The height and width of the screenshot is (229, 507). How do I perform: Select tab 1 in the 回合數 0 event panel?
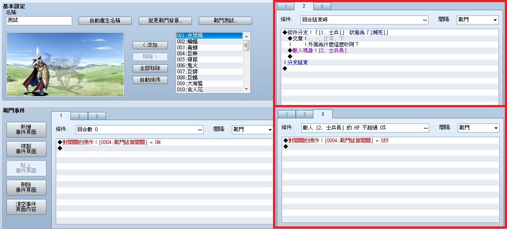[x=61, y=116]
